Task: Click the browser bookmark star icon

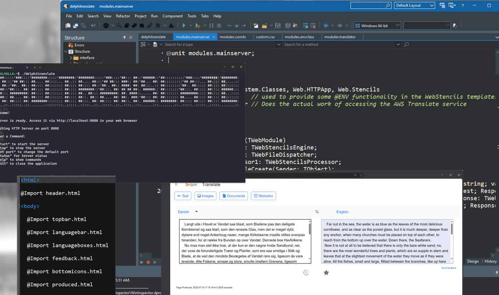Action: (361, 175)
